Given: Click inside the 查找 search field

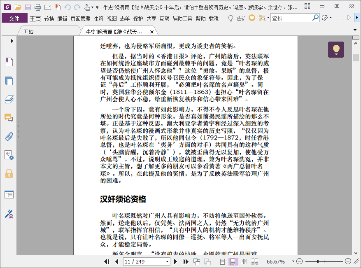Looking at the screenshot, I should [x=291, y=18].
